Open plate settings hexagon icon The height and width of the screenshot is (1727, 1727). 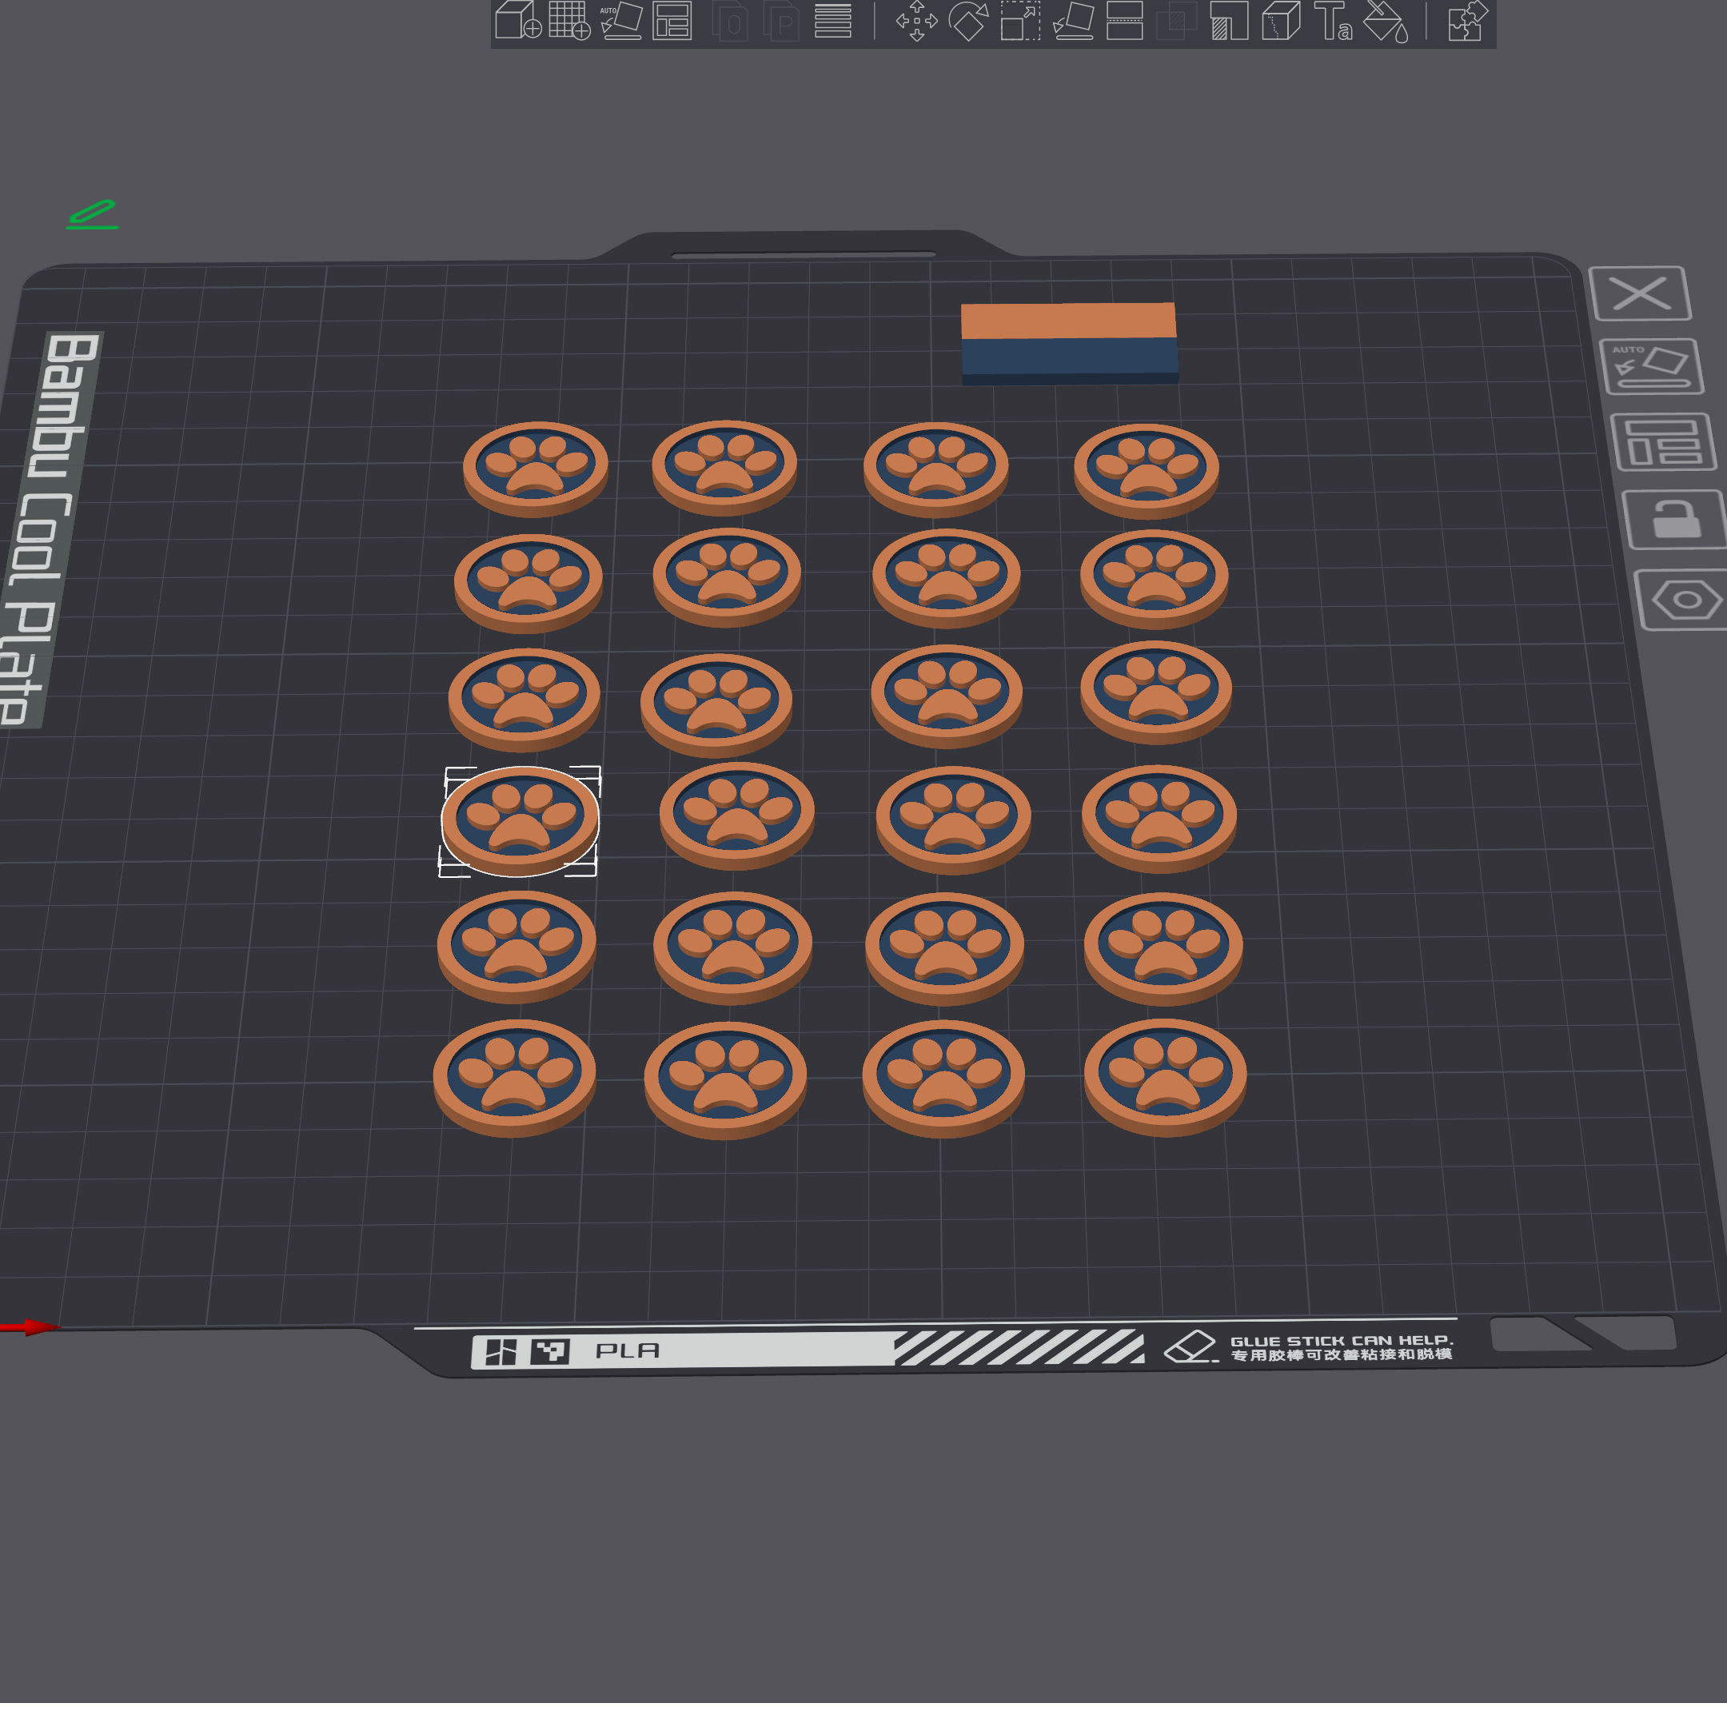tap(1686, 600)
